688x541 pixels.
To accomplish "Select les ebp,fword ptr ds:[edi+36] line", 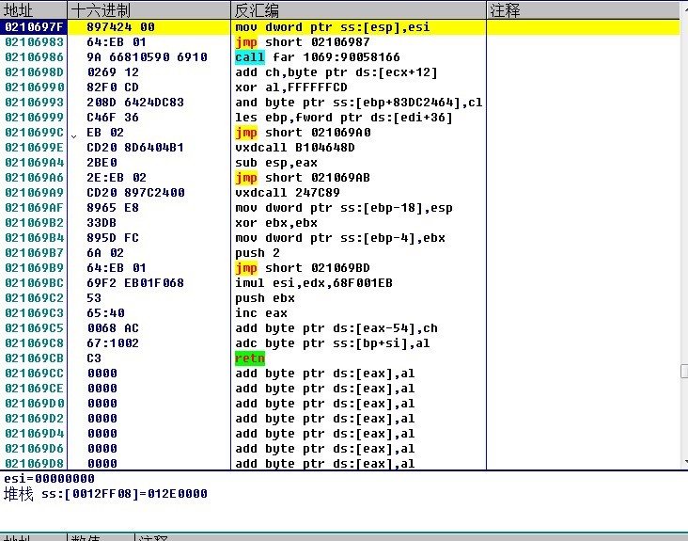I will click(x=344, y=118).
